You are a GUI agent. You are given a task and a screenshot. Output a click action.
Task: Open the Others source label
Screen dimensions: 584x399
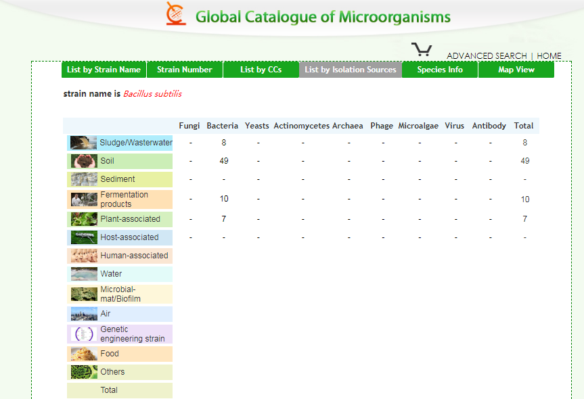pyautogui.click(x=112, y=372)
